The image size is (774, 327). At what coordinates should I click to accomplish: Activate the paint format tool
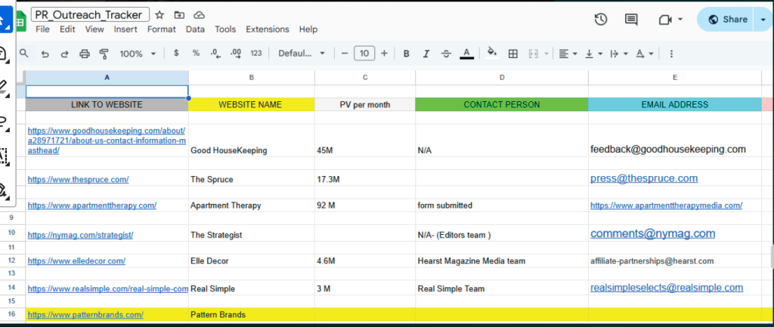pyautogui.click(x=104, y=54)
